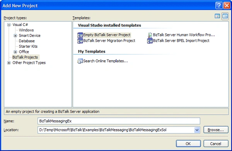Click BizTalk Server Migration Project text
The width and height of the screenshot is (232, 151).
109,41
